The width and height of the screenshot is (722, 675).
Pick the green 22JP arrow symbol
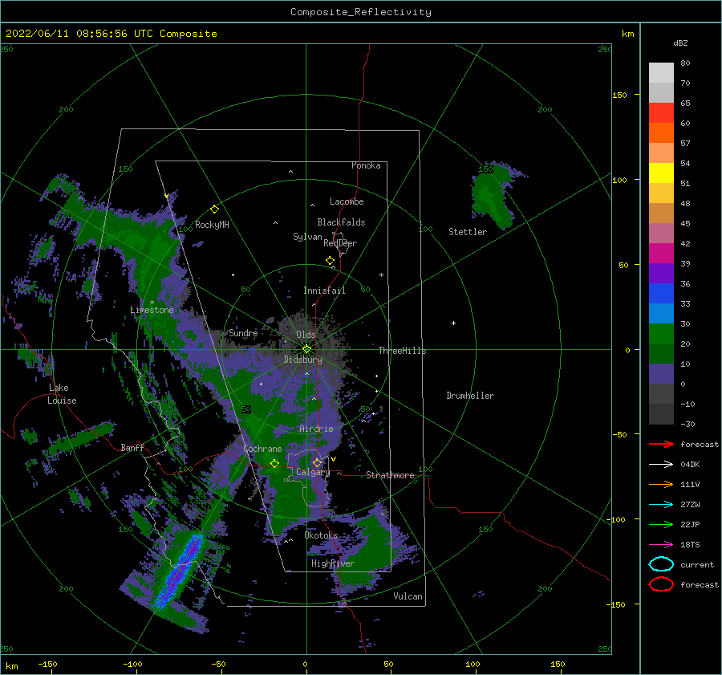point(661,524)
